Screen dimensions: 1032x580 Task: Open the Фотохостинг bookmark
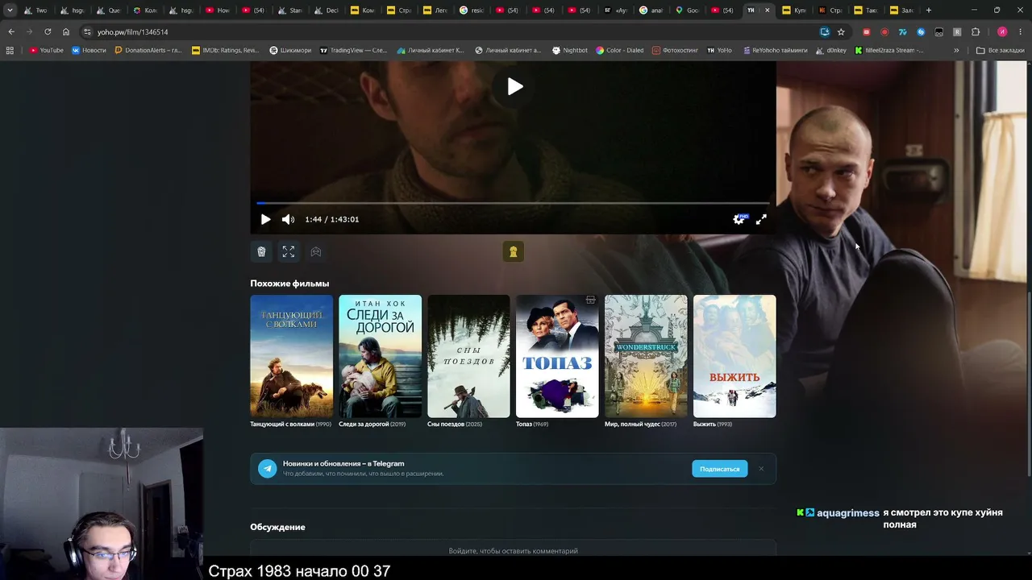675,50
